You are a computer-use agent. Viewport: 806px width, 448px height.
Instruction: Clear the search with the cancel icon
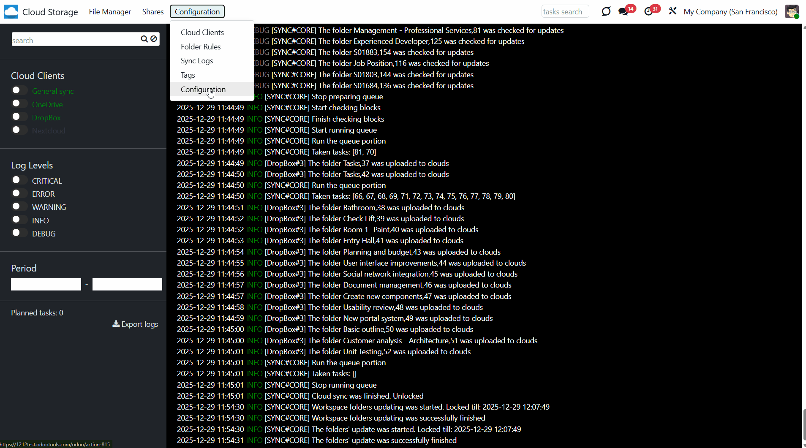click(154, 39)
